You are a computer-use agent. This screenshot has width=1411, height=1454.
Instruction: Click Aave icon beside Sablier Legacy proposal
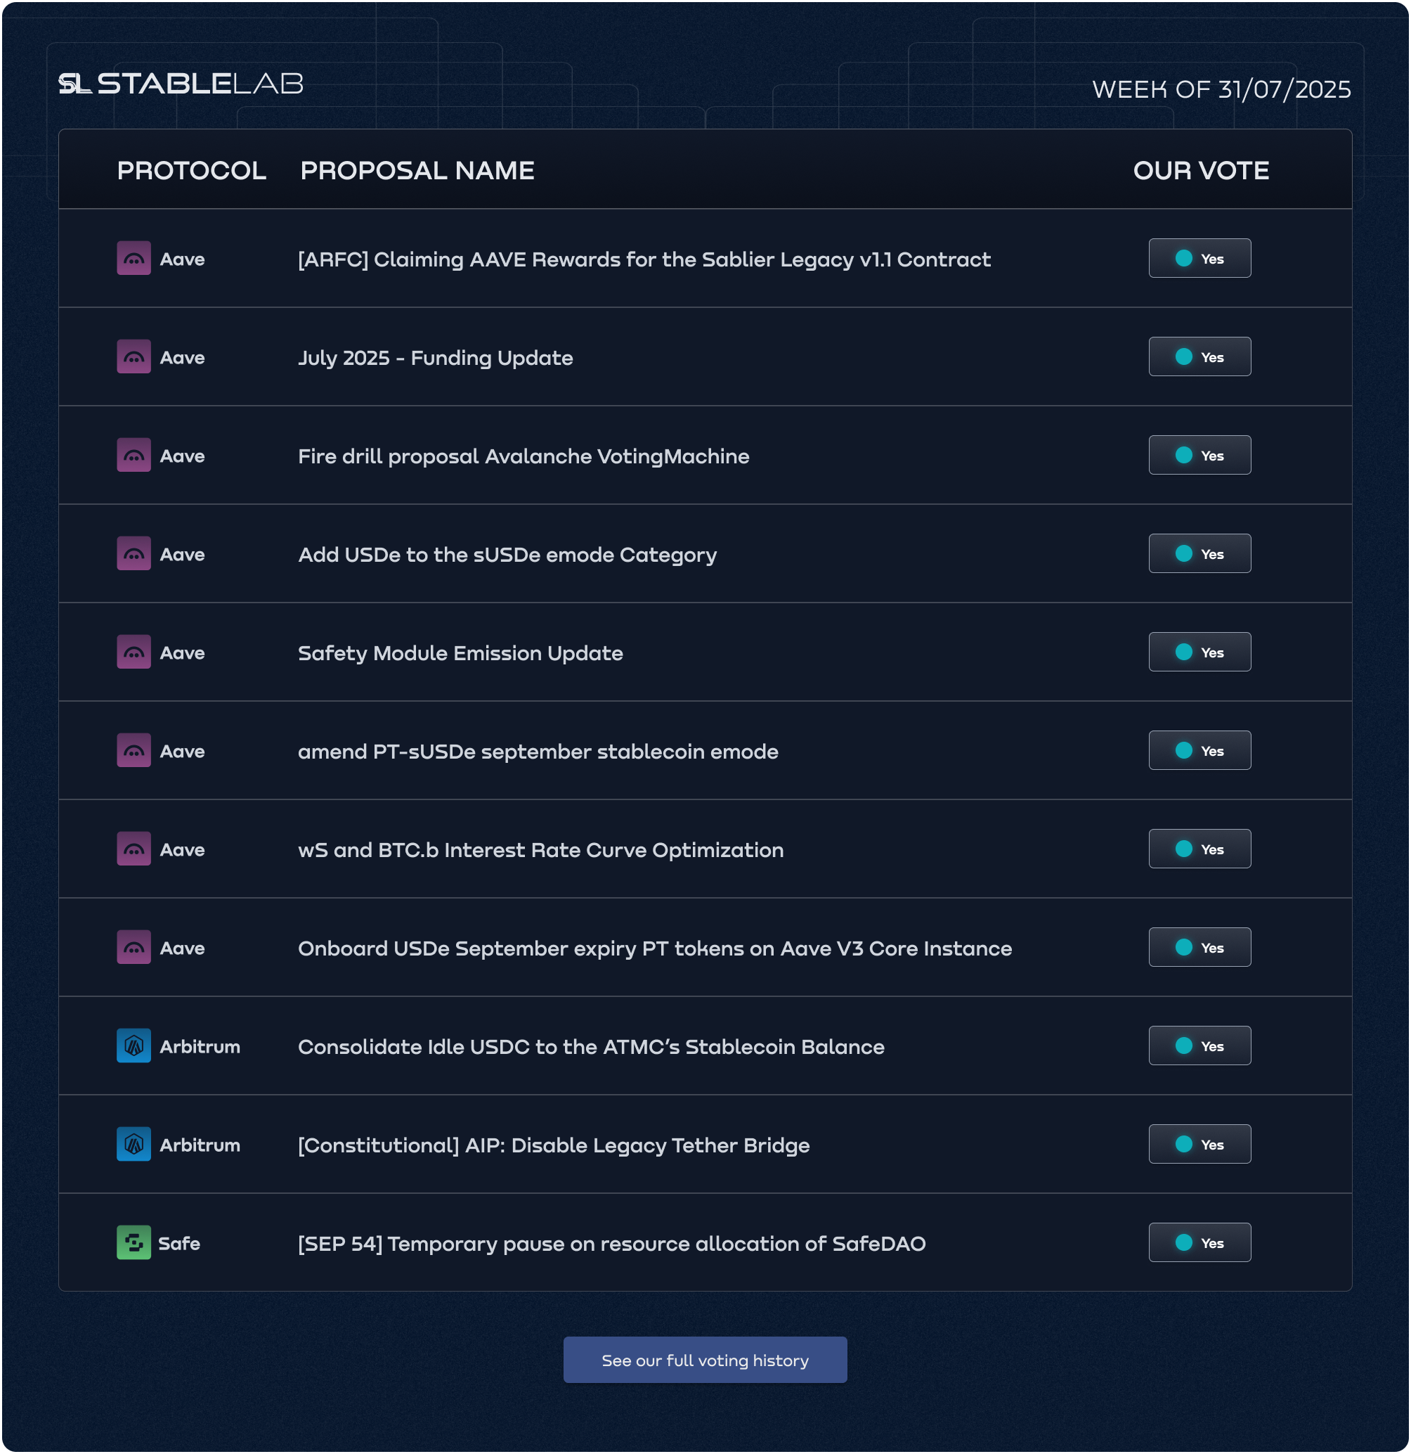[134, 258]
